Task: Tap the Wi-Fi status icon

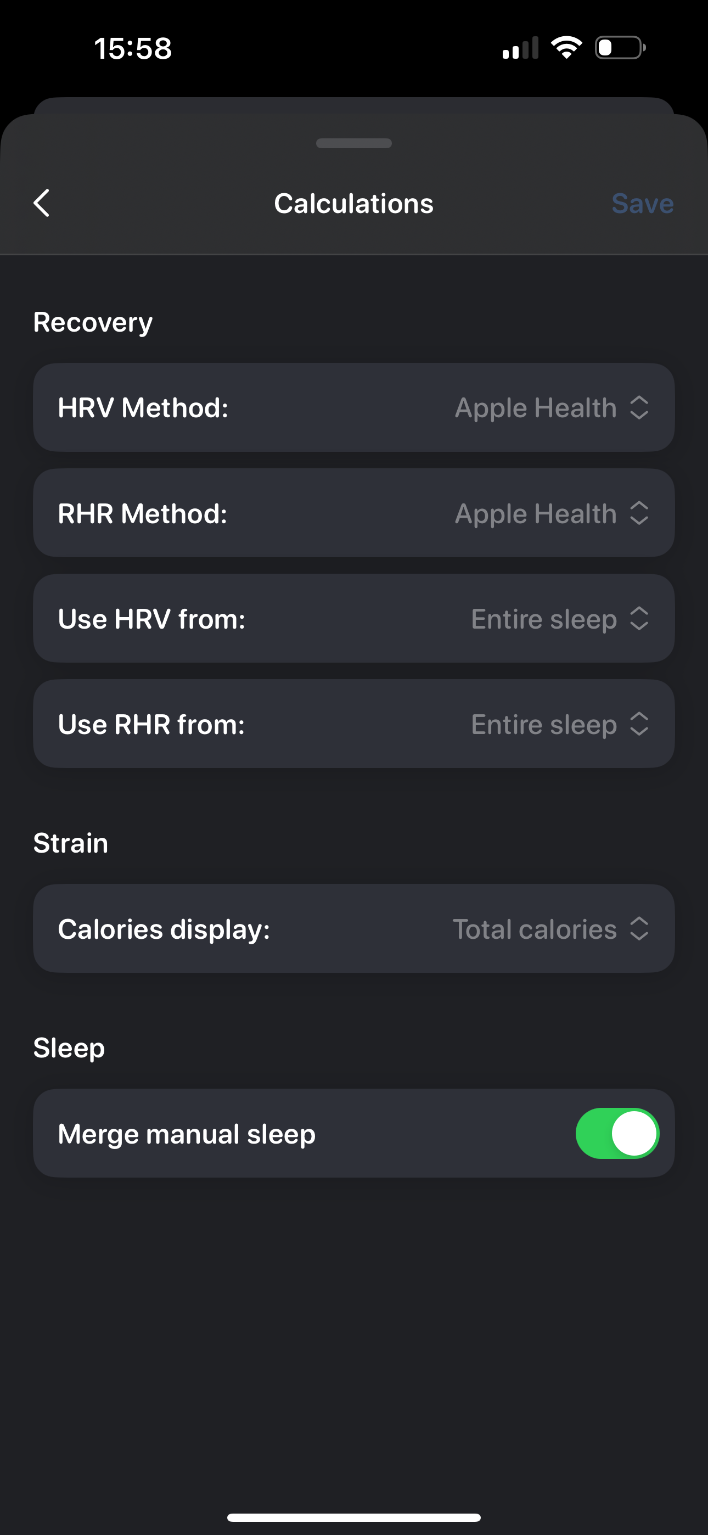Action: pyautogui.click(x=566, y=47)
